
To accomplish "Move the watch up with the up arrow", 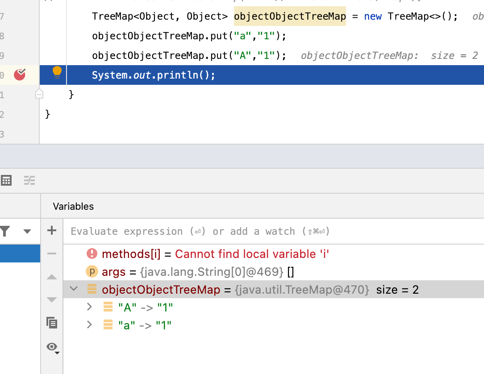I will pos(52,277).
